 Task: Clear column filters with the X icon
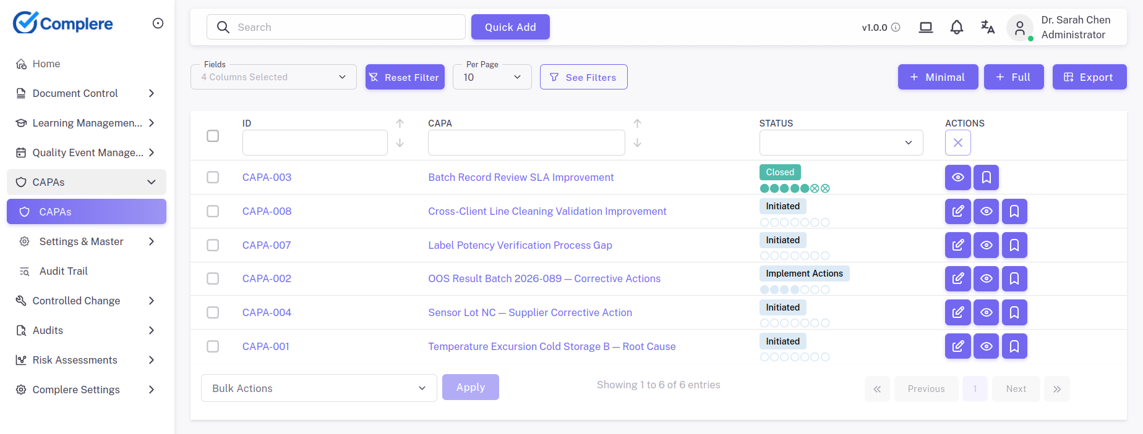(x=957, y=143)
